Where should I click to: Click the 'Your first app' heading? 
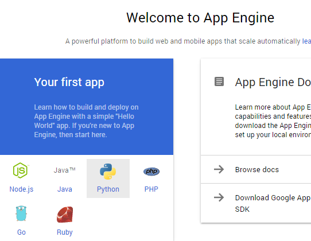tap(69, 82)
